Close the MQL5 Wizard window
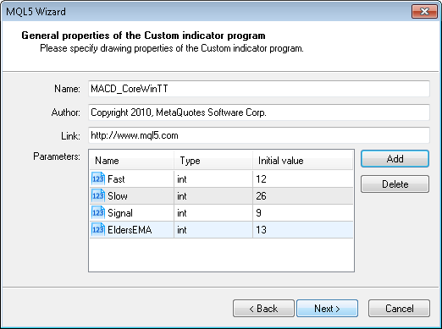The width and height of the screenshot is (442, 329). tap(424, 11)
